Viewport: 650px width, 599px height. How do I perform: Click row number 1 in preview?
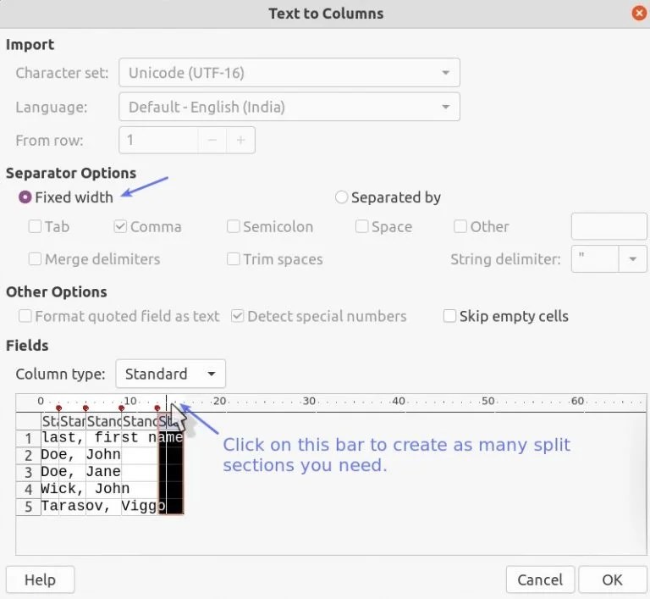pos(28,438)
